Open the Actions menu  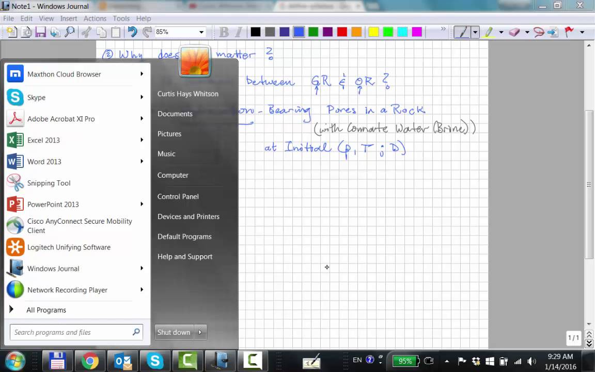tap(95, 18)
